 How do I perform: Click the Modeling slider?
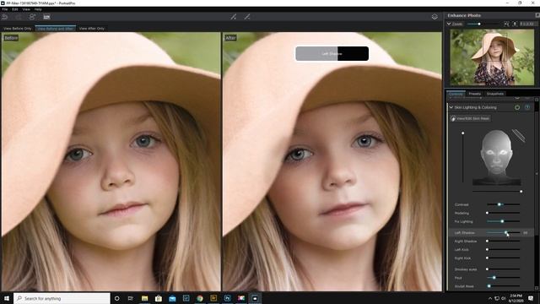[x=503, y=213]
